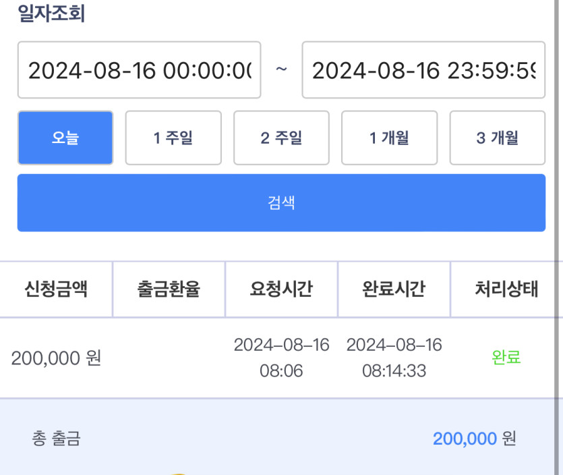Click the 일자조회 heading
The height and width of the screenshot is (475, 563).
[51, 13]
